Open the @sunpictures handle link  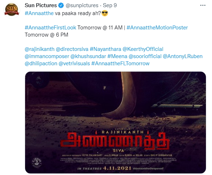click(82, 5)
